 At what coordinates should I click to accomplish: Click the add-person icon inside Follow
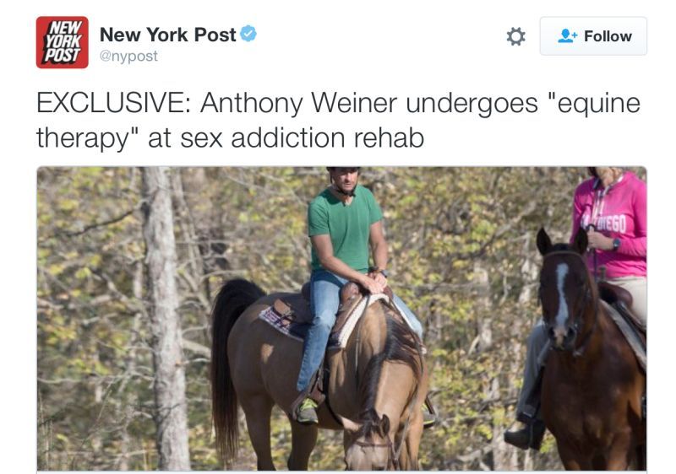coord(567,35)
